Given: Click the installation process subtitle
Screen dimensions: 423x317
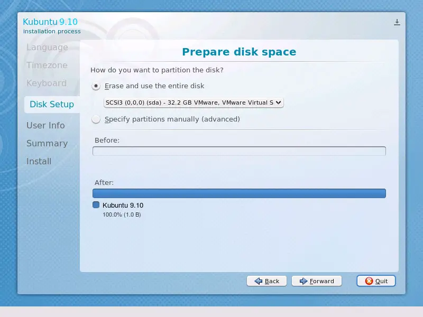Looking at the screenshot, I should pyautogui.click(x=52, y=31).
